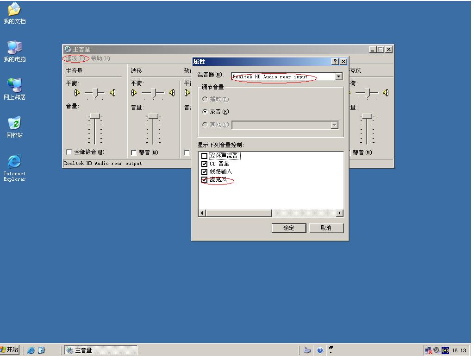Select the 录音 radio button
474x356 pixels.
205,112
